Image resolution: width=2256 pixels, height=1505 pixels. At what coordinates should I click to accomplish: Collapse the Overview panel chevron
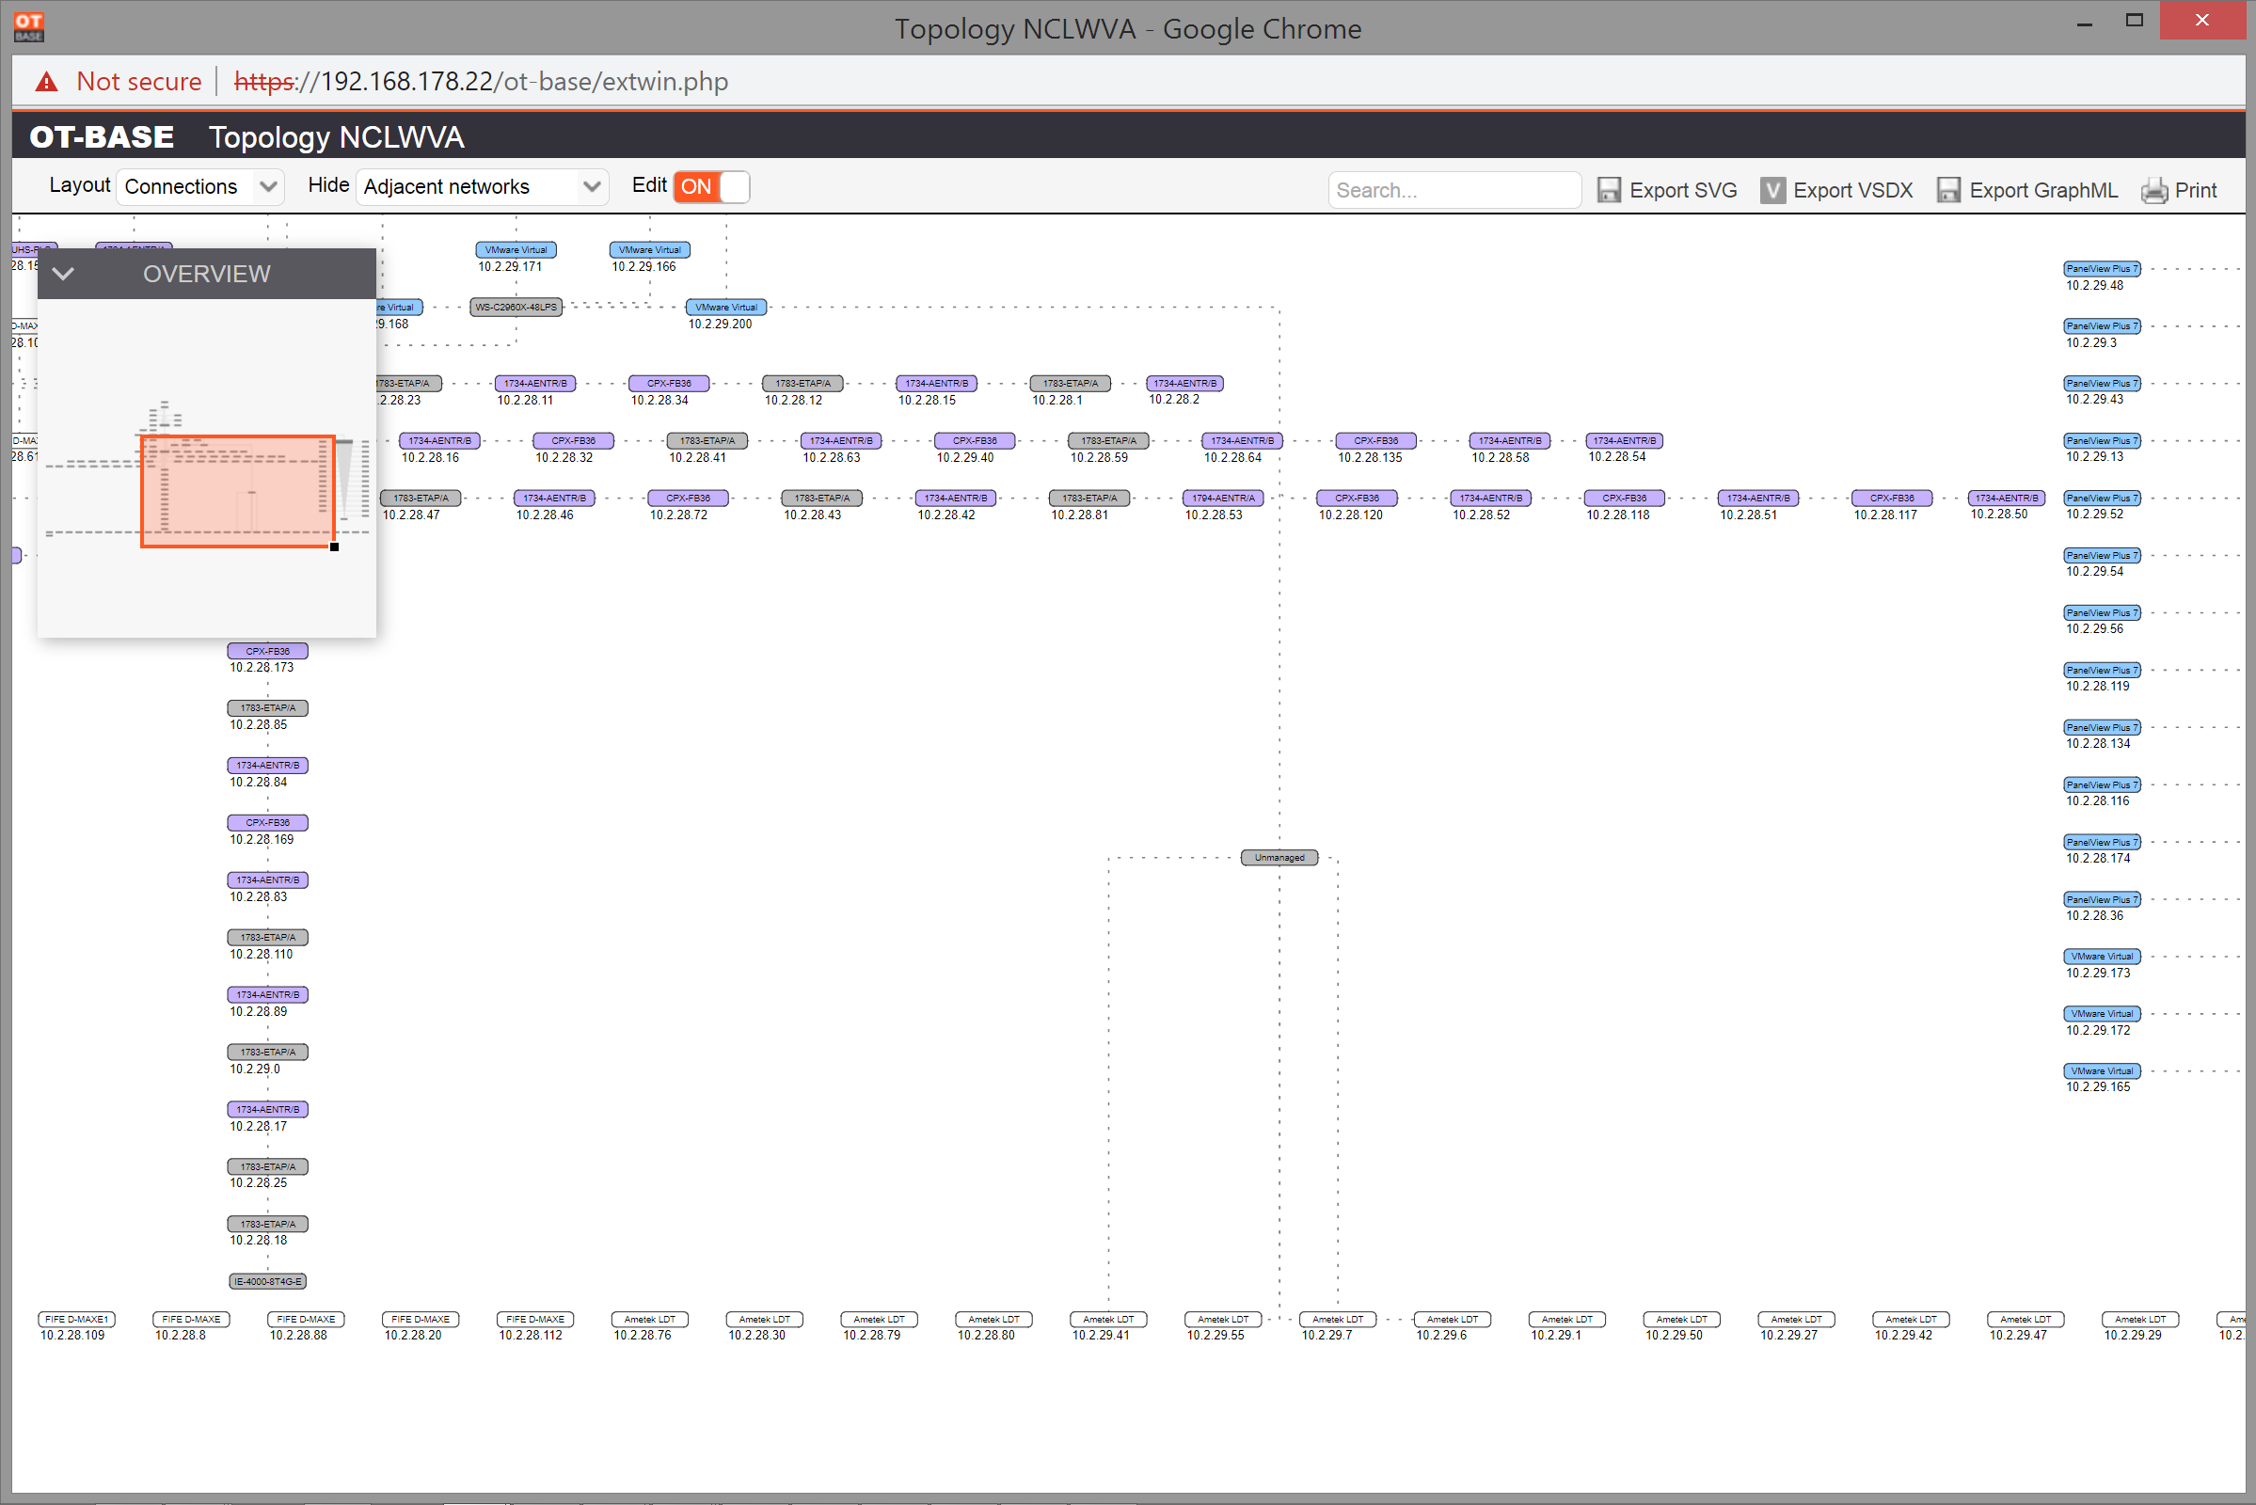pyautogui.click(x=63, y=274)
